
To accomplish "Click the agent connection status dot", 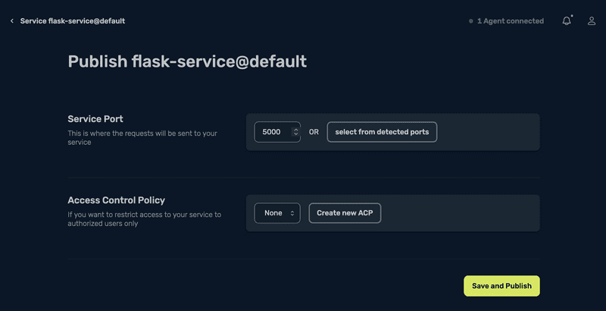I will coord(470,21).
